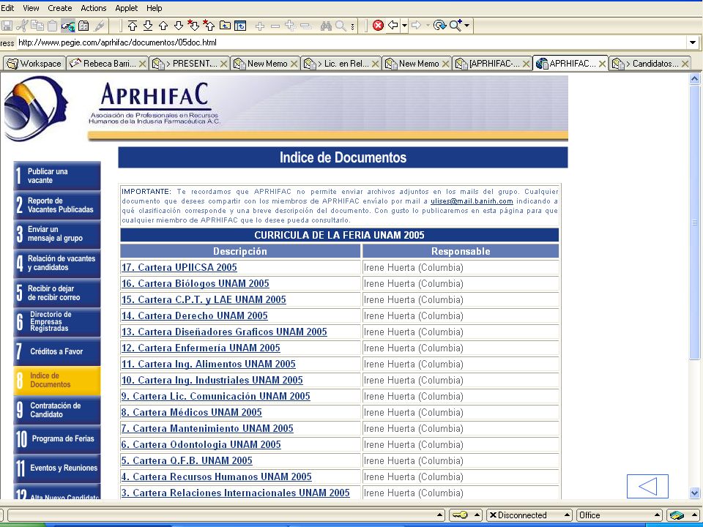Click the hand-with-globe properties icon
This screenshot has height=527, width=703.
point(67,26)
